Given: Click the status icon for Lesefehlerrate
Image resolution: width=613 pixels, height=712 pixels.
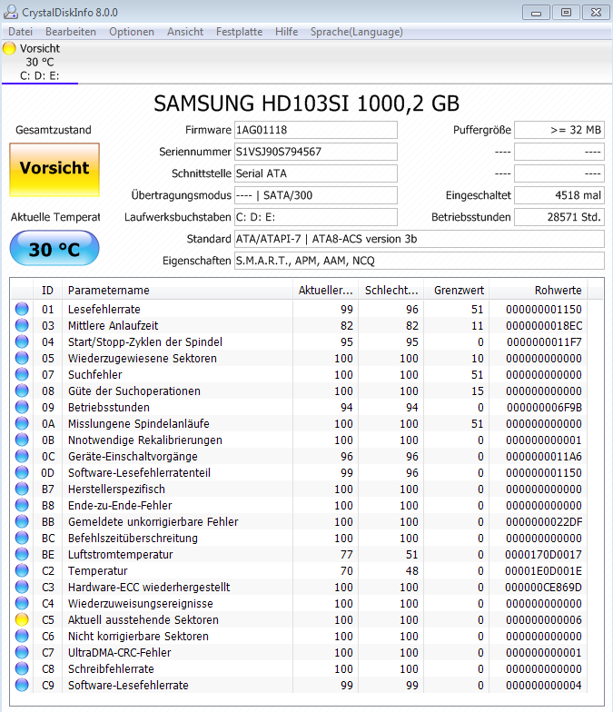Looking at the screenshot, I should (22, 309).
